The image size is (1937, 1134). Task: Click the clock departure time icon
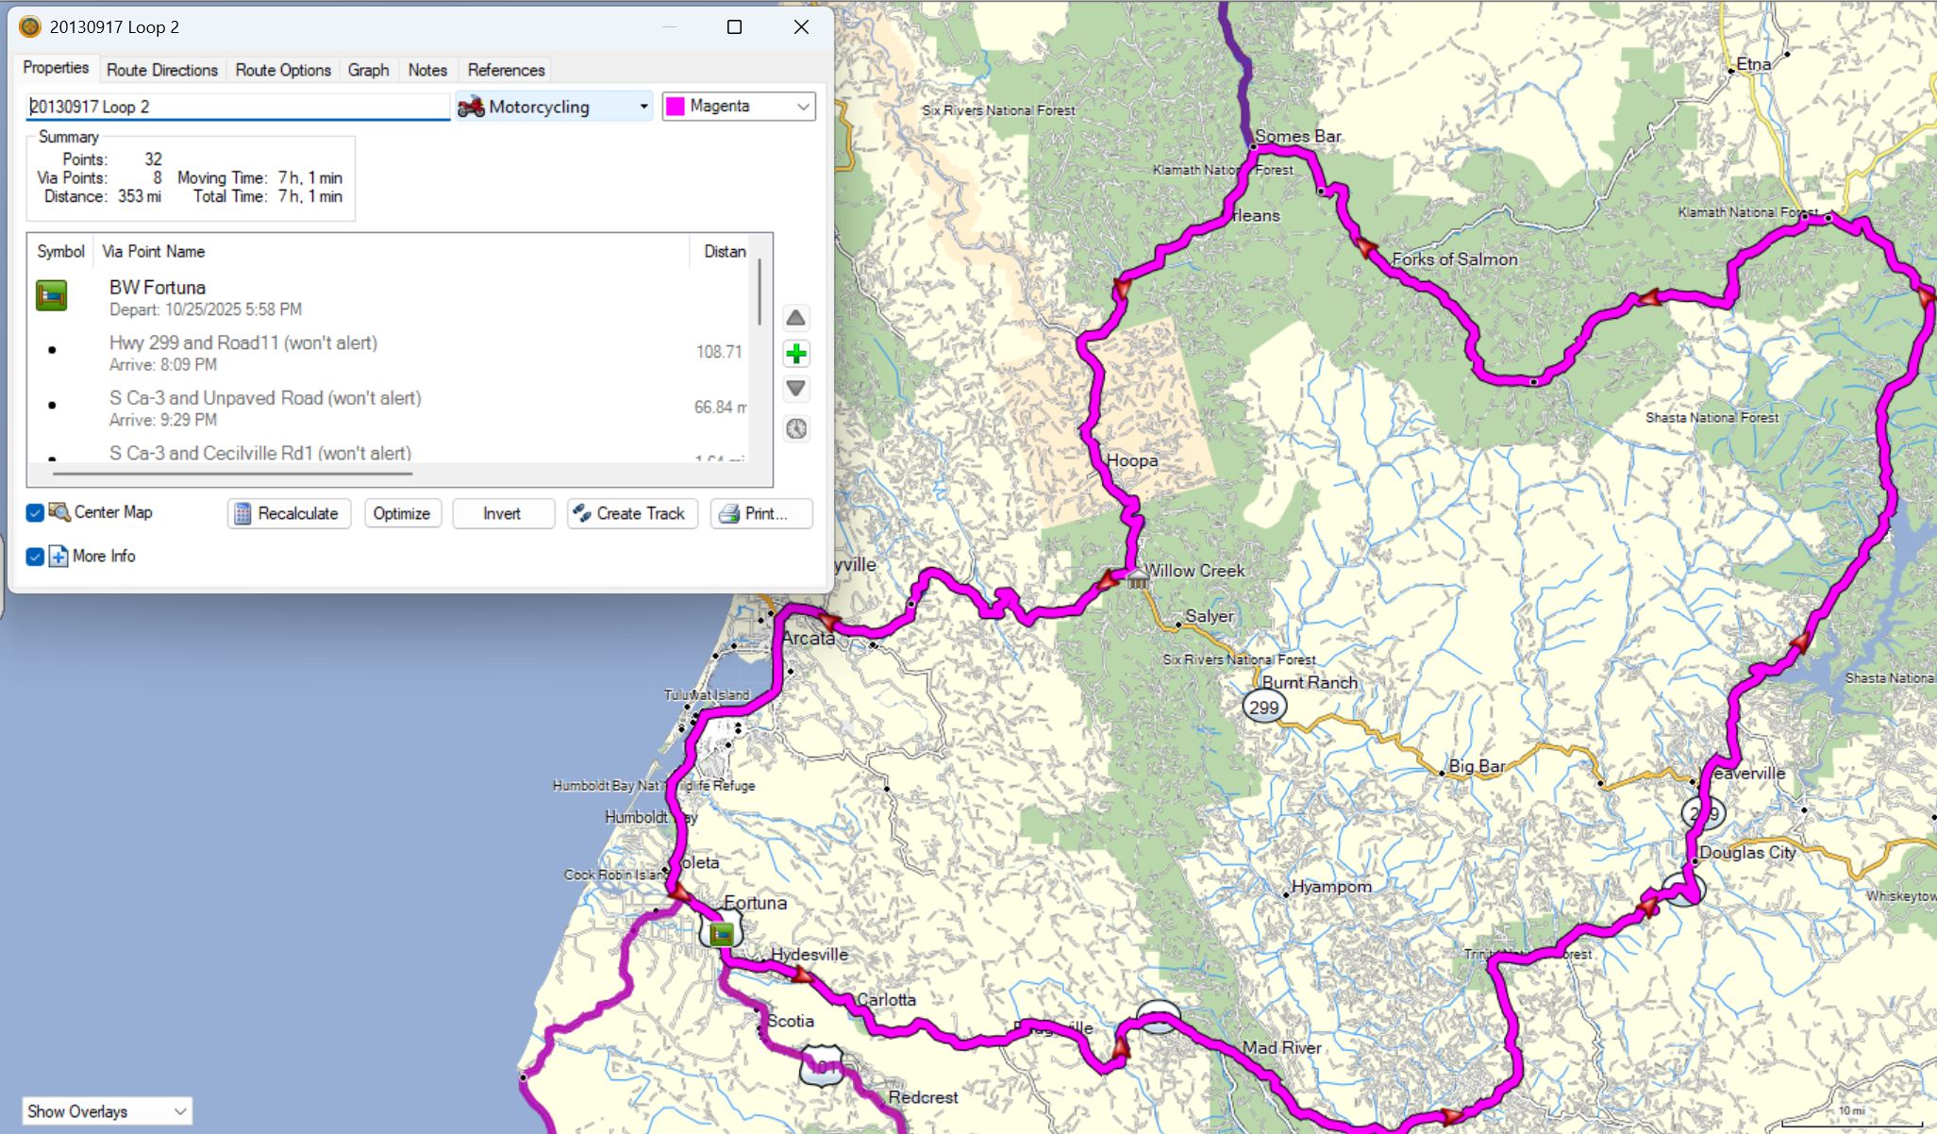click(x=796, y=429)
